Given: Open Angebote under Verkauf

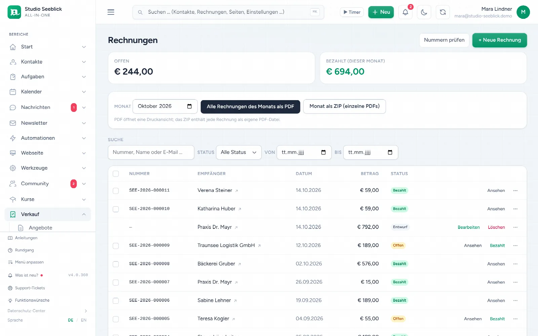Looking at the screenshot, I should (40, 228).
